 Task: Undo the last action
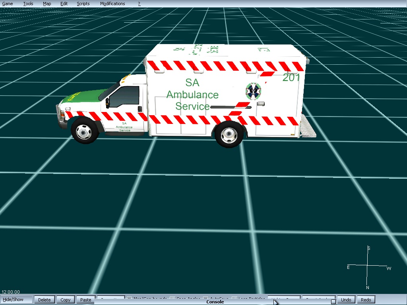(x=346, y=300)
